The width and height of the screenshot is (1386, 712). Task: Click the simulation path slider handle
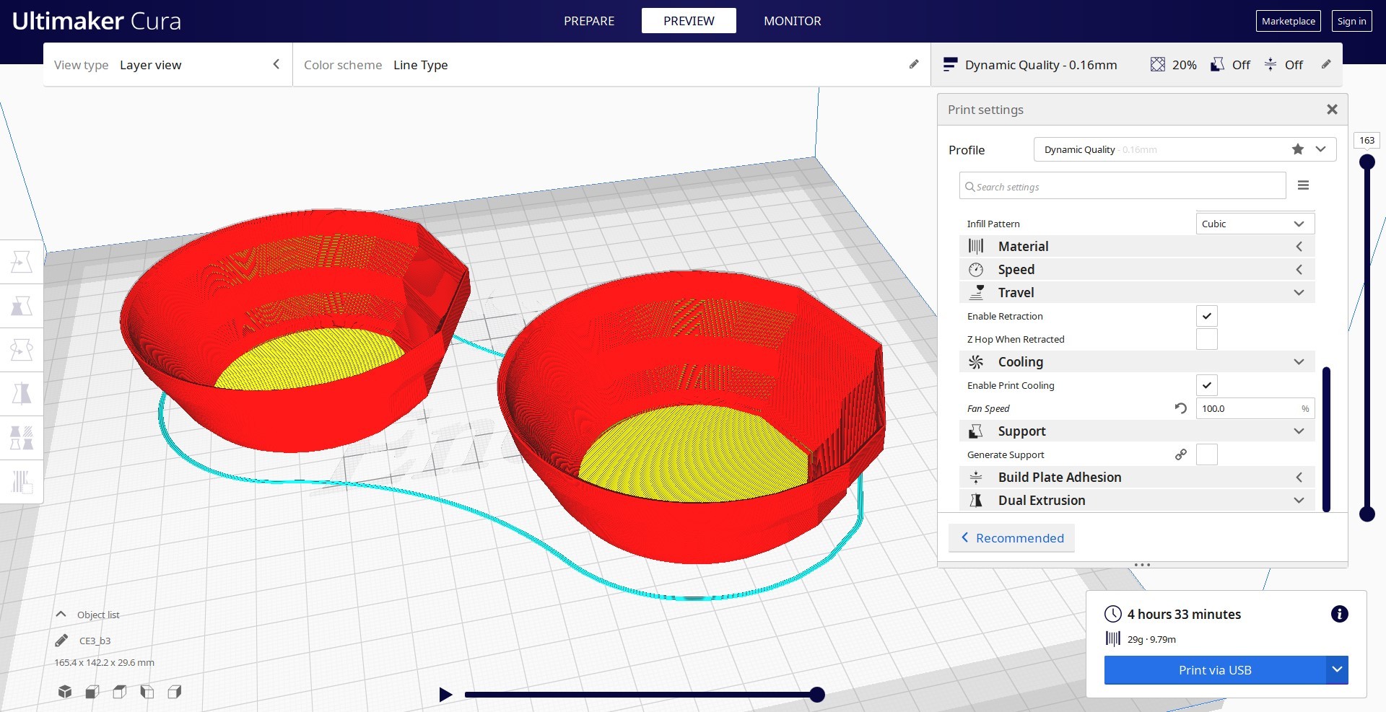click(817, 695)
